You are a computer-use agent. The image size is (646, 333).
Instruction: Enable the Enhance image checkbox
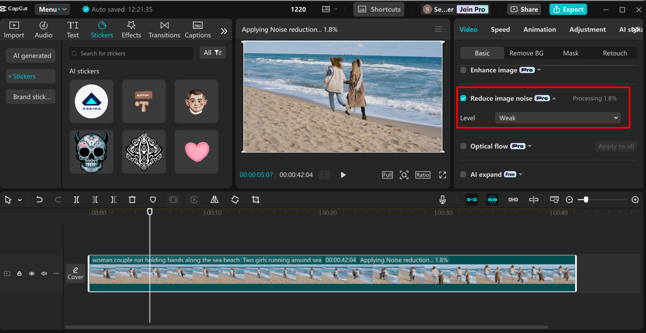[463, 70]
